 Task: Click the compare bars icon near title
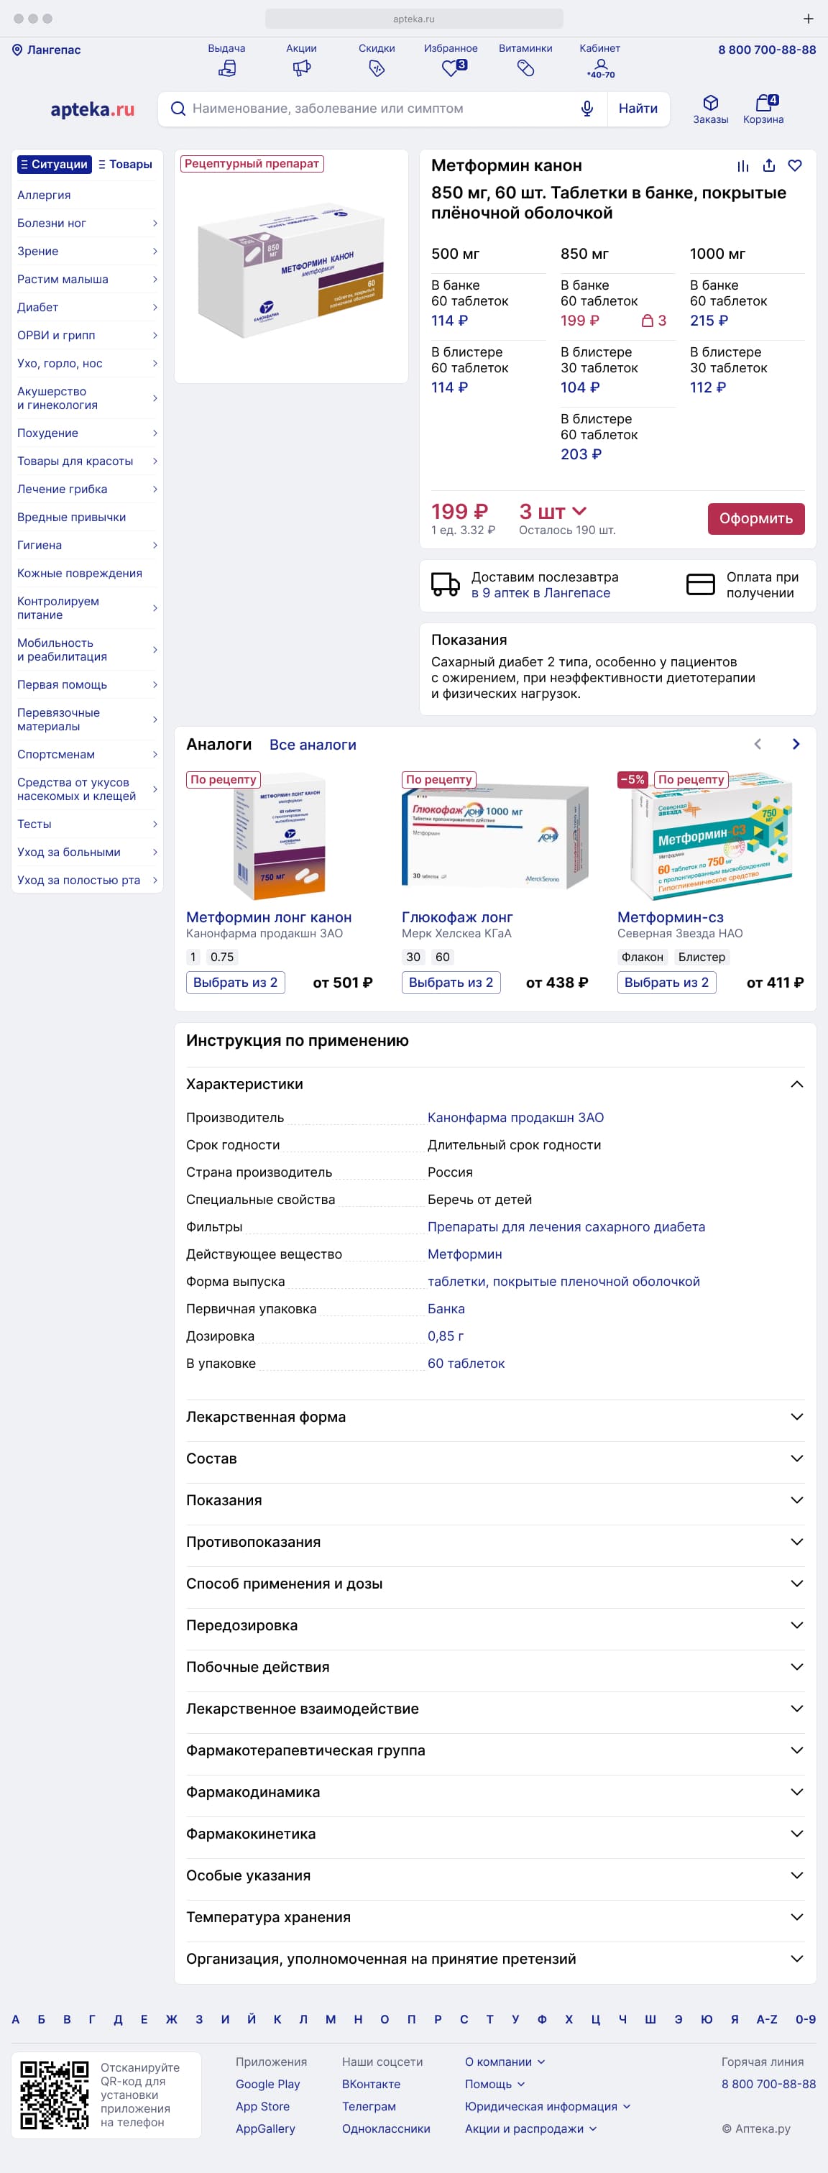[743, 166]
